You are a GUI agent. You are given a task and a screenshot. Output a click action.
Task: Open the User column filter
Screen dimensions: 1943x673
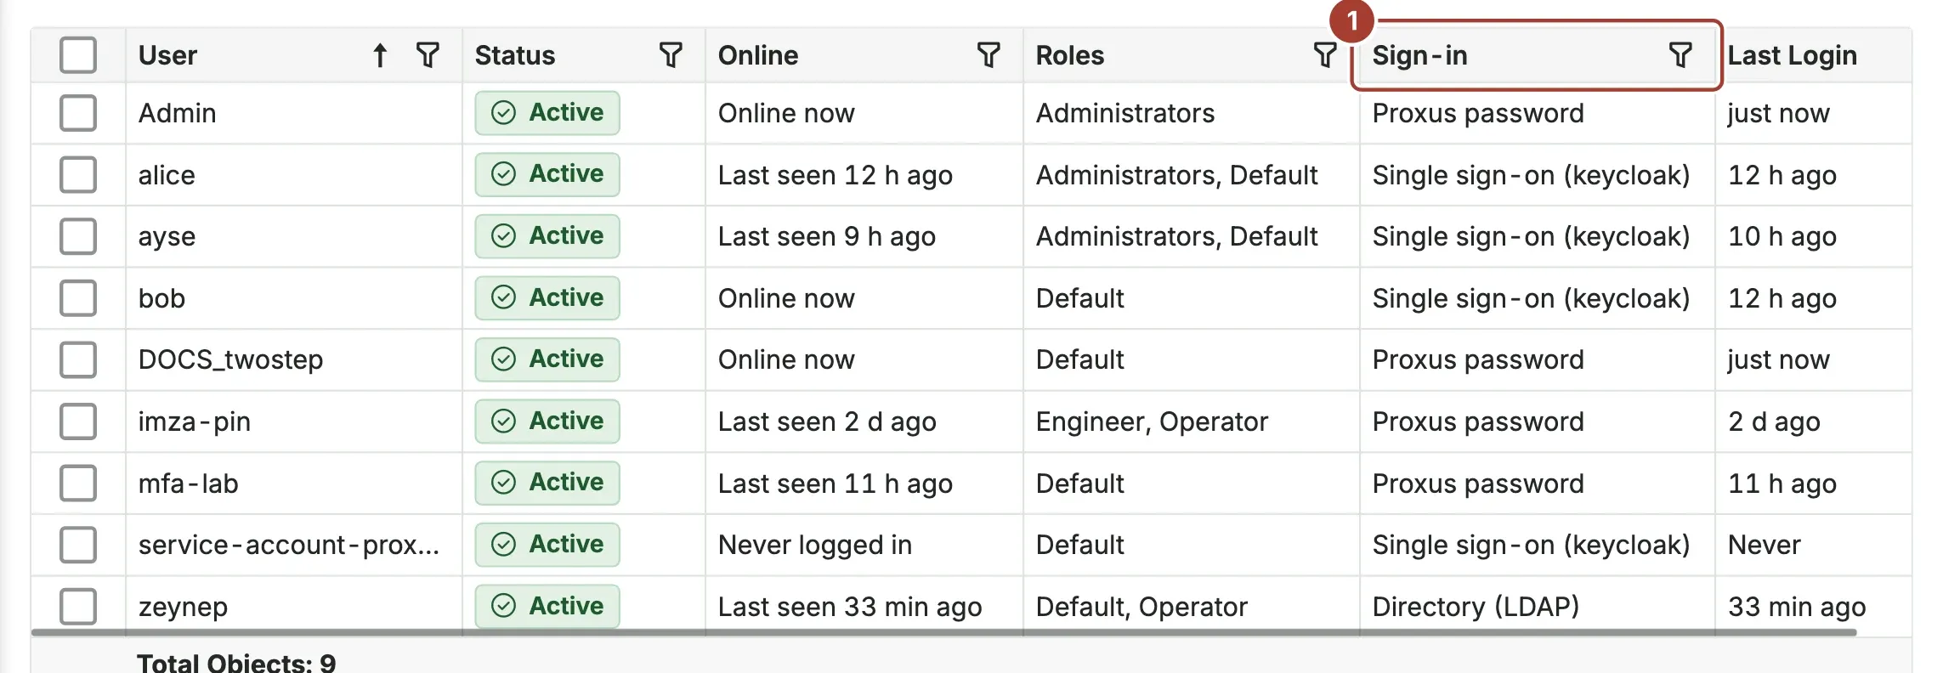(x=428, y=56)
